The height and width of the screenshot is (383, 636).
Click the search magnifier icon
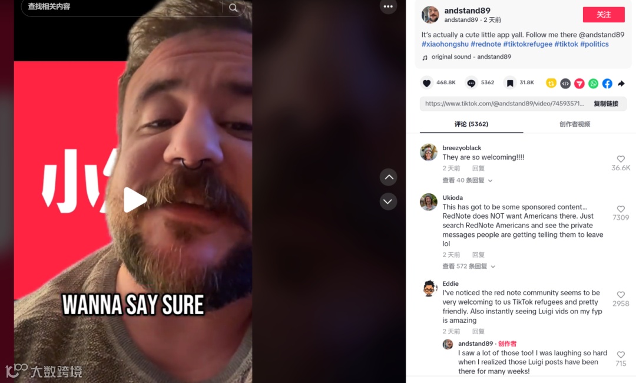pos(233,8)
